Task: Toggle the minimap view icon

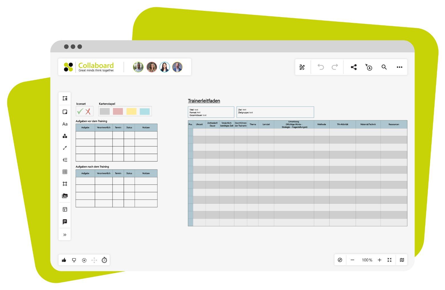Action: click(402, 260)
